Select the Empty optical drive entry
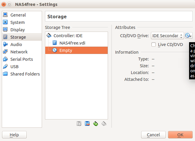The height and width of the screenshot is (141, 195). (76, 50)
